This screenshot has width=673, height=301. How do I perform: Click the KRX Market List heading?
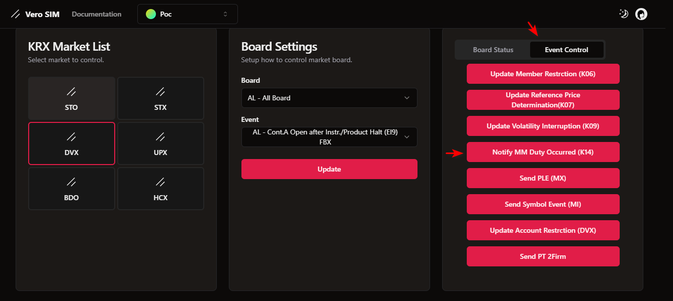click(69, 47)
